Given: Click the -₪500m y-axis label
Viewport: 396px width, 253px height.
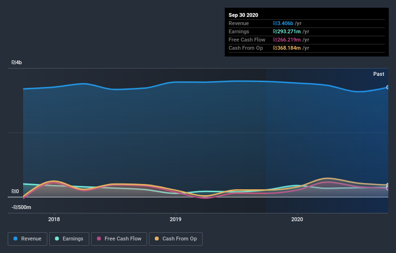Looking at the screenshot, I should [21, 207].
